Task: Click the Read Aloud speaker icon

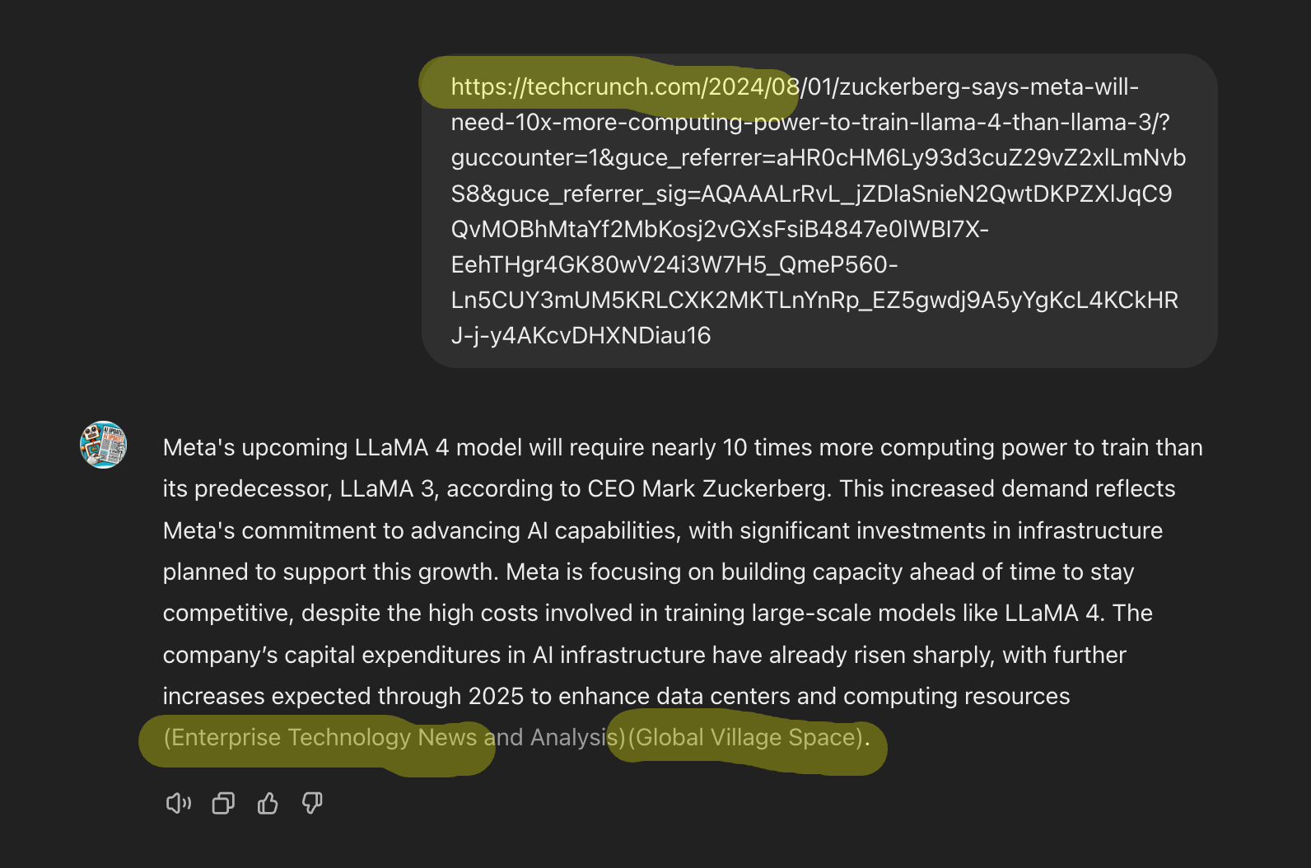Action: pos(178,803)
